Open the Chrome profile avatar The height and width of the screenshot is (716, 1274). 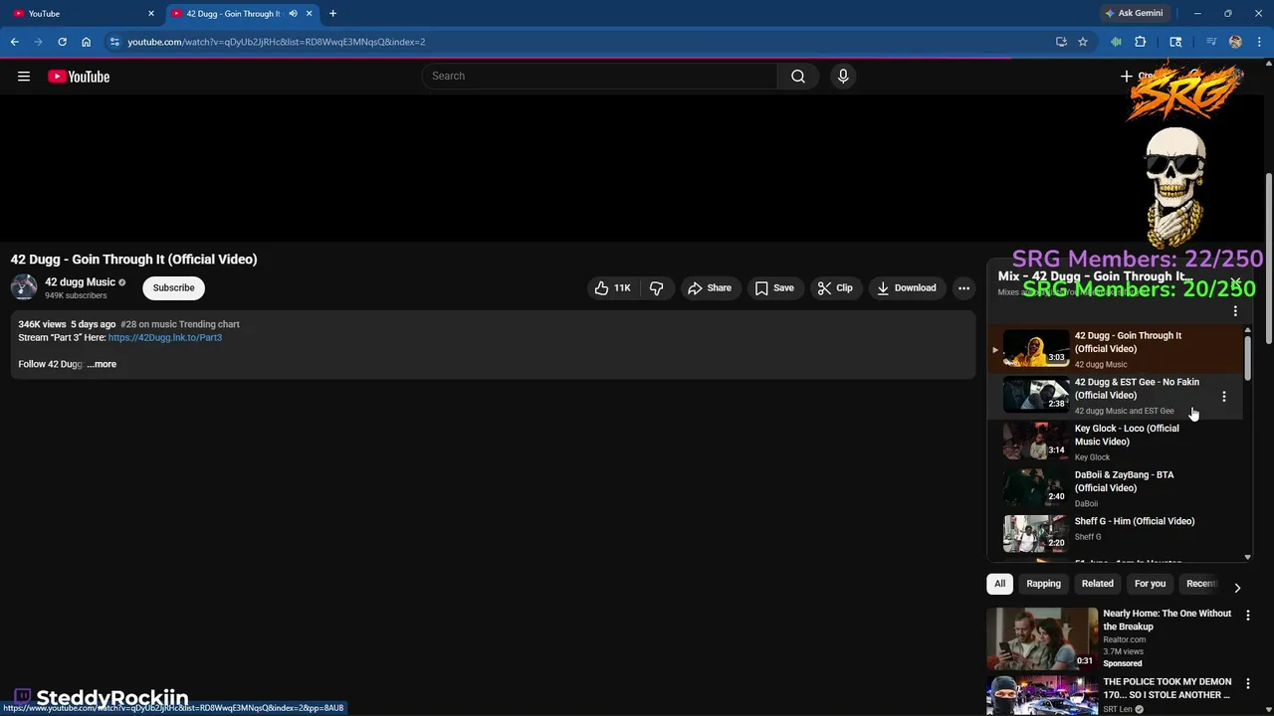coord(1235,42)
